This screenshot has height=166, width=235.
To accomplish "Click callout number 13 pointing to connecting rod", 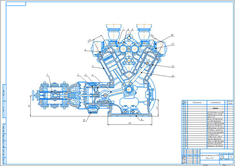I will click(173, 76).
